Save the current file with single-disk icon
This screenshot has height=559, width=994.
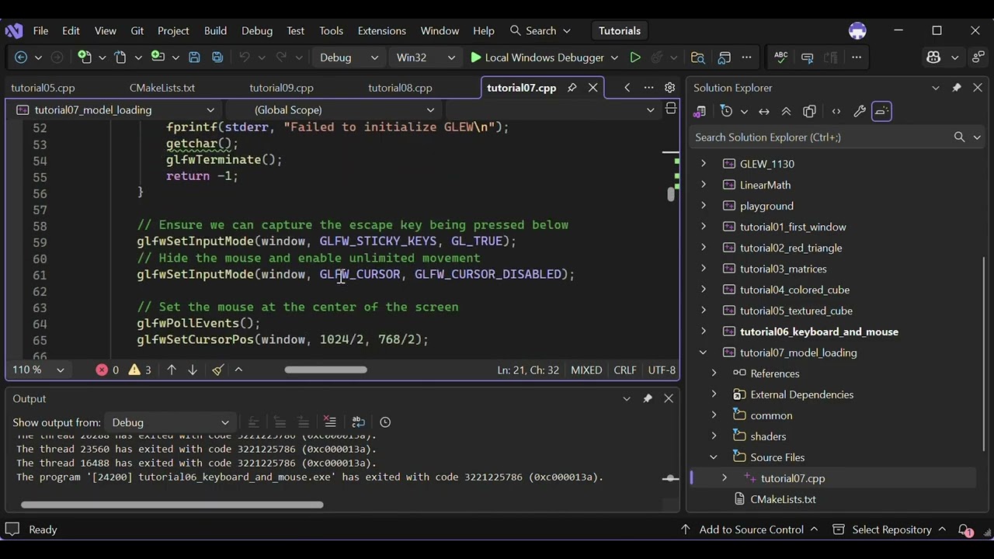point(194,57)
